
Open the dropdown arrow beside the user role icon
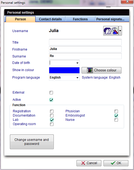pos(120,31)
